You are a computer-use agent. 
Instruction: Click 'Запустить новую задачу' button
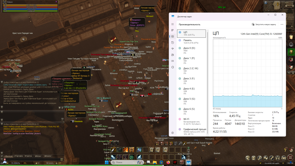click(x=264, y=24)
